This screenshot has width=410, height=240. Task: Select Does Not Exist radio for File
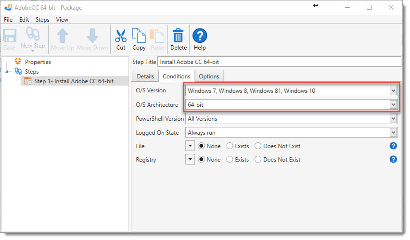258,146
